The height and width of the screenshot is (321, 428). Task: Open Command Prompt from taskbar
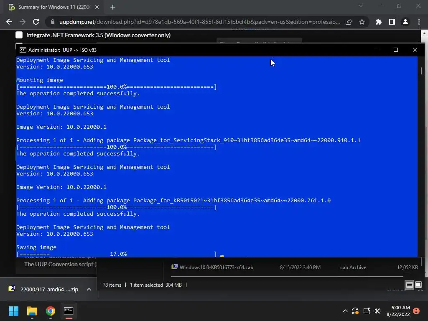tap(69, 311)
